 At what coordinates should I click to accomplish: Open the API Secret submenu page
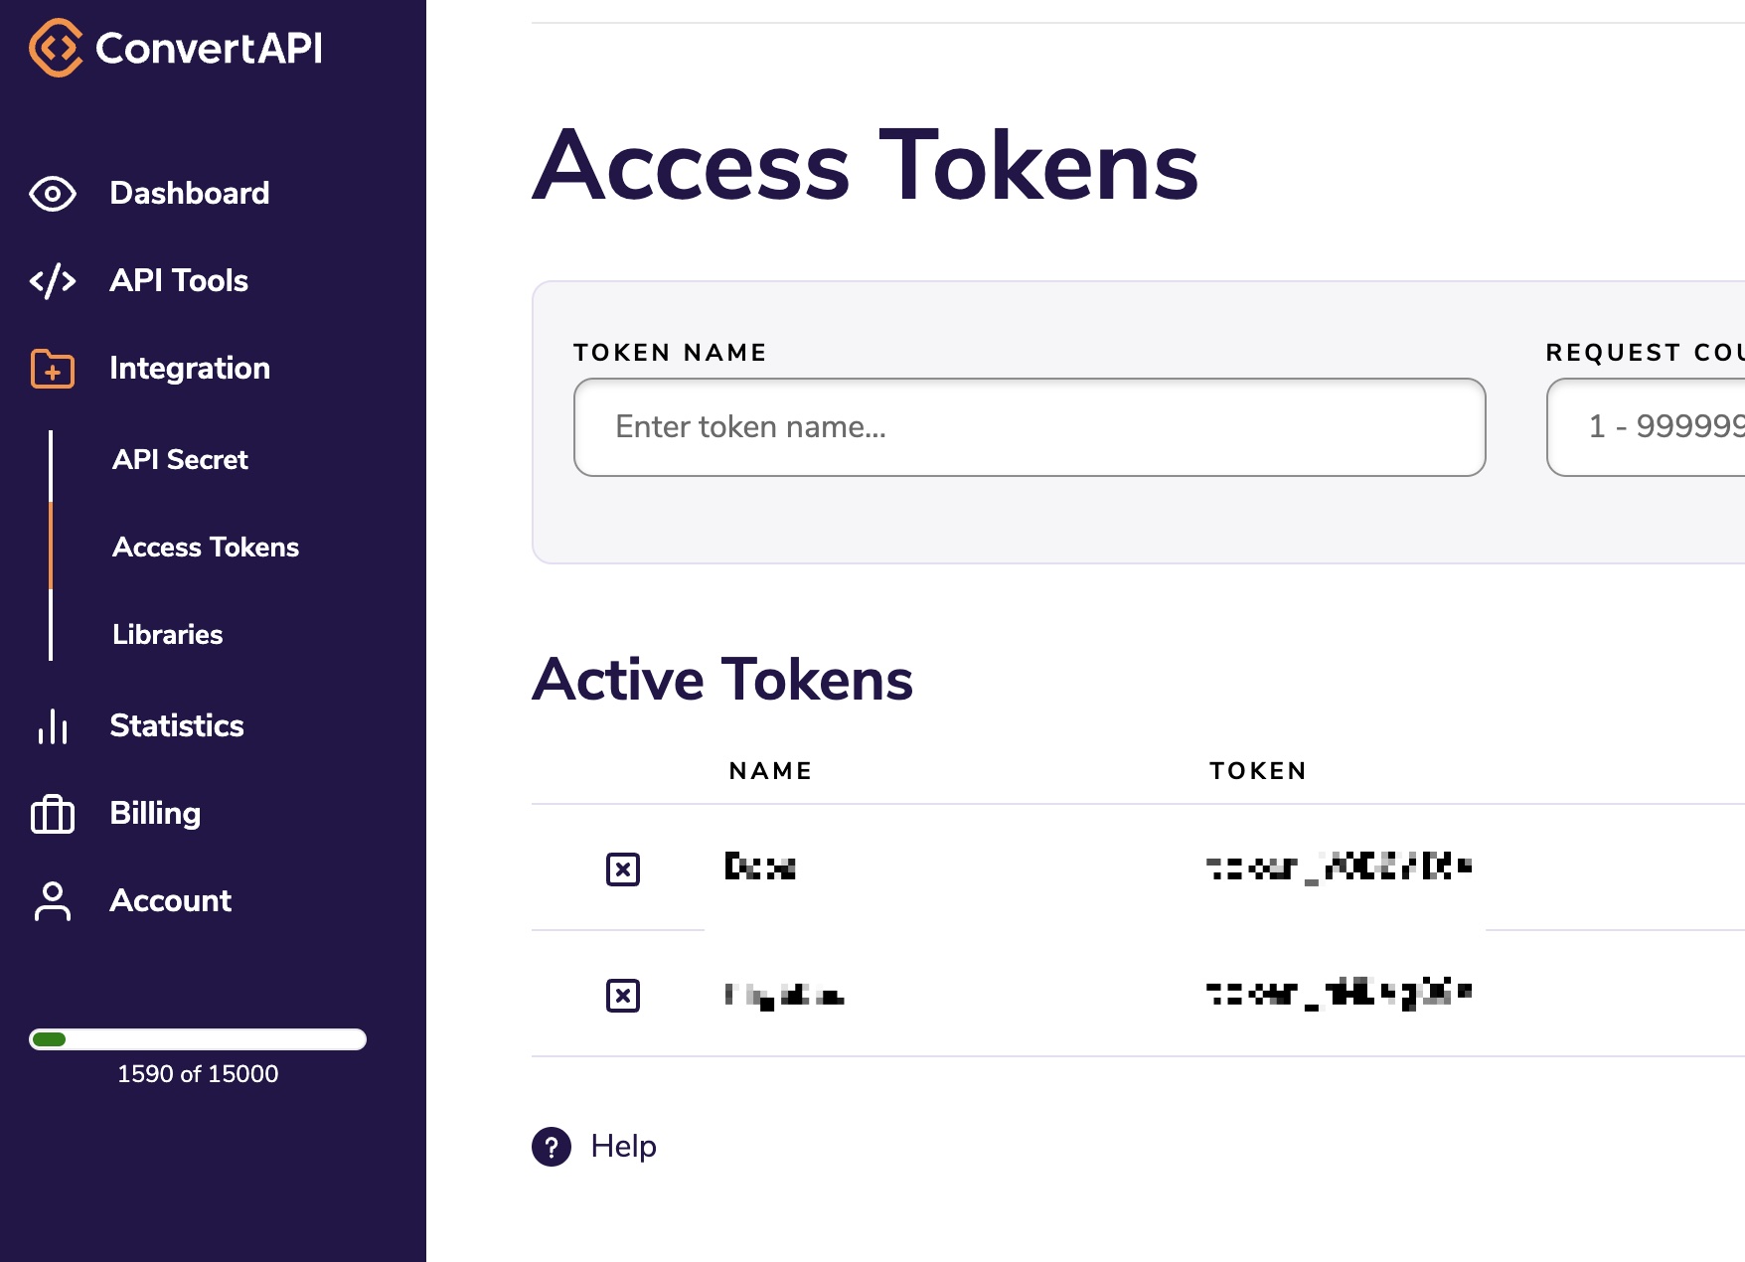pyautogui.click(x=180, y=460)
